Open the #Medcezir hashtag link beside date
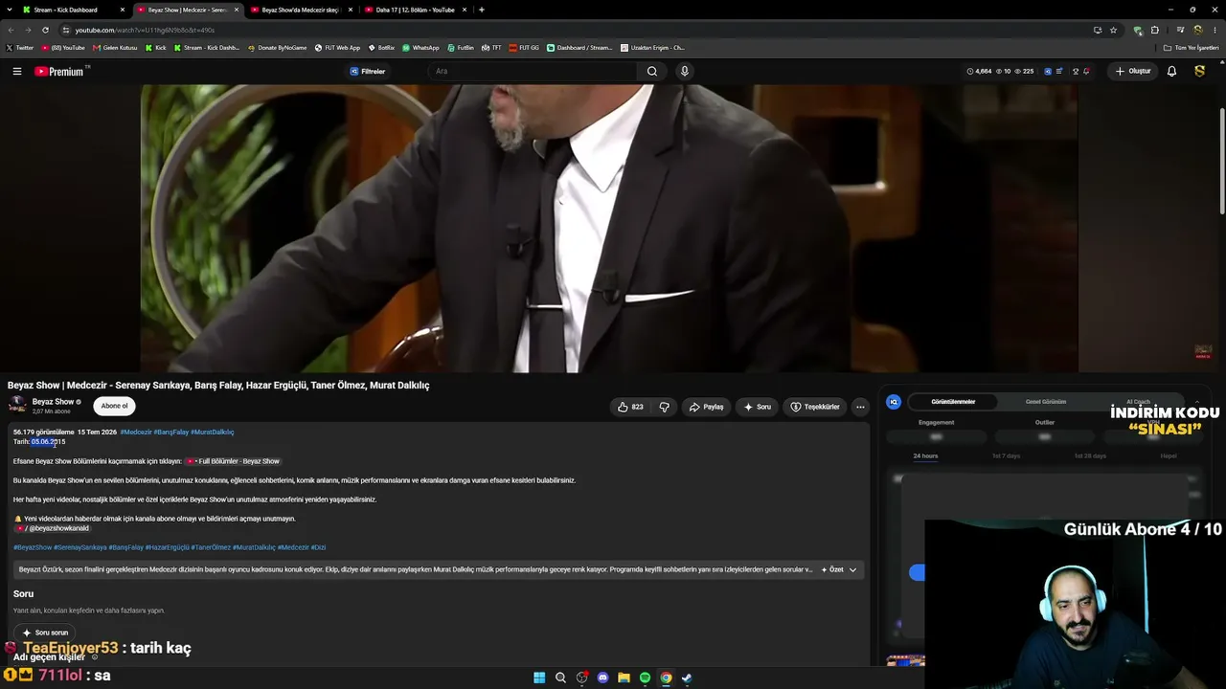This screenshot has width=1226, height=689. coord(136,432)
